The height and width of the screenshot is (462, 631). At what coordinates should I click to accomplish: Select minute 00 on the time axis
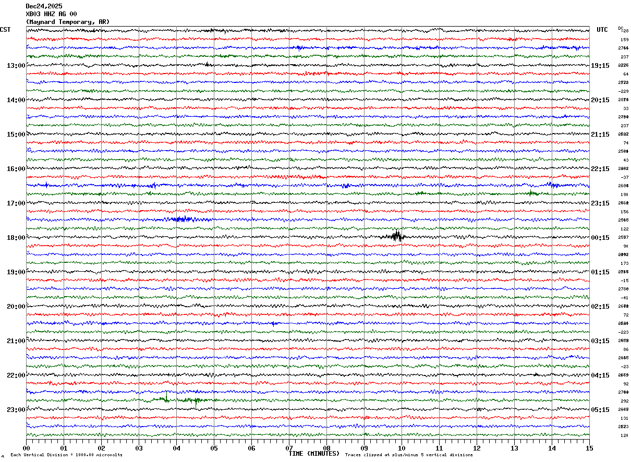tap(26, 448)
